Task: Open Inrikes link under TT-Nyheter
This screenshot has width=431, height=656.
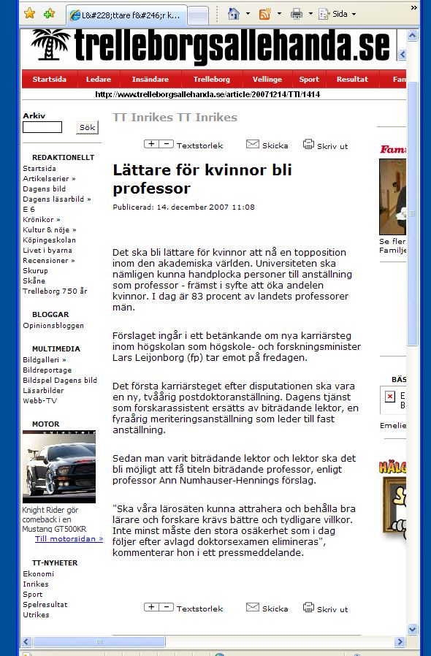Action: pyautogui.click(x=36, y=584)
